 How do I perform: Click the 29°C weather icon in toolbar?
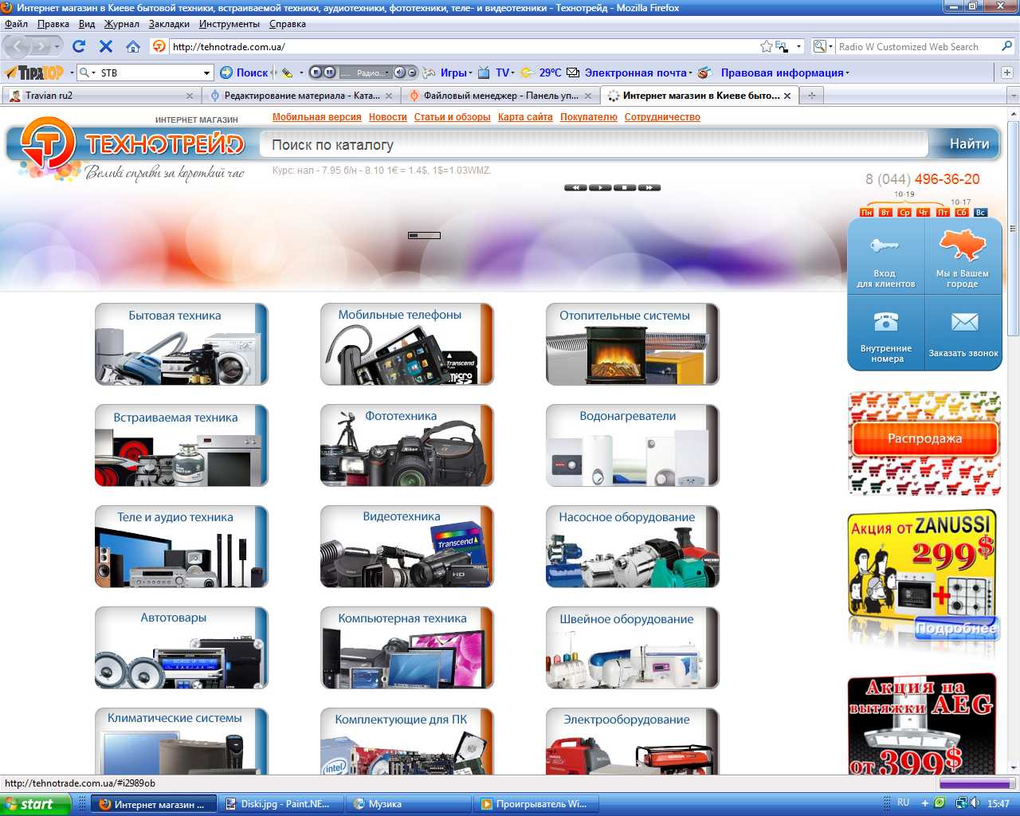(528, 73)
